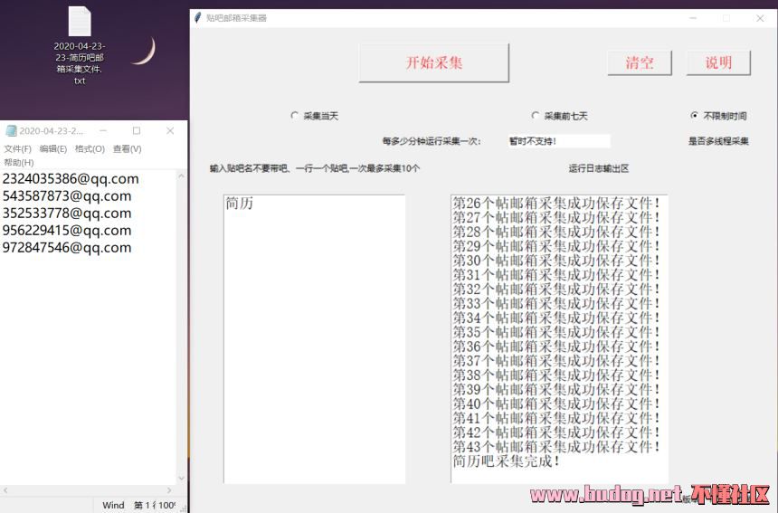
Task: Minimize the 贴吧邮箱采集器 window
Action: (691, 17)
